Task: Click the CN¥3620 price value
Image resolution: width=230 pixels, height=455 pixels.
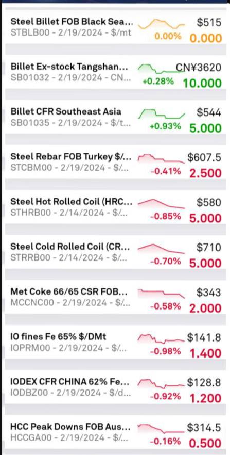Action: click(x=199, y=68)
